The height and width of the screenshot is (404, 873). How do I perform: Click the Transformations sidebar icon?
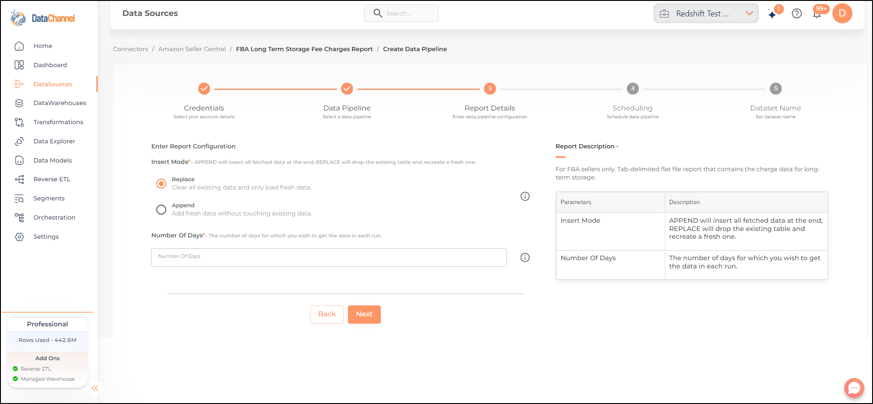[19, 122]
